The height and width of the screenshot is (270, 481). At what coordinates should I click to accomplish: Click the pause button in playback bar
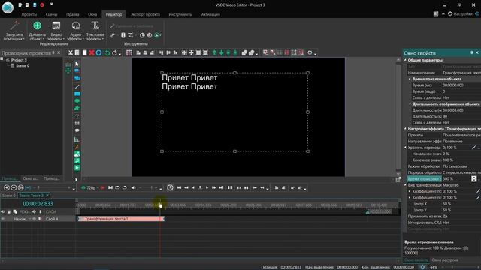tap(230, 187)
